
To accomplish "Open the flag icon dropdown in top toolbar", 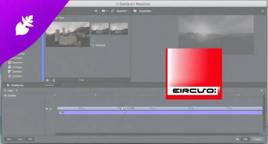I will [104, 11].
